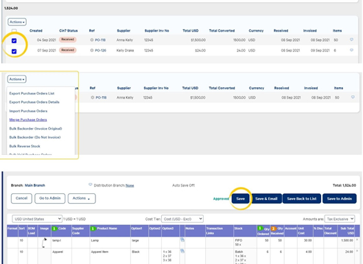
Task: Open the Tax Exclusive amounts dropdown
Action: coord(340,219)
